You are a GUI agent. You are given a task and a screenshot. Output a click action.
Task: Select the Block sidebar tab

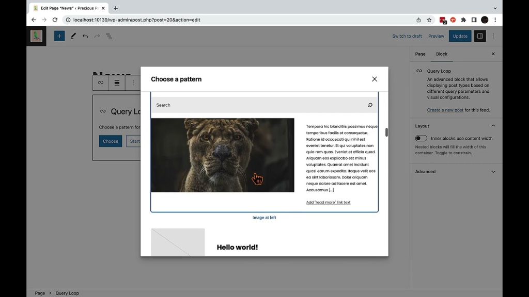click(442, 54)
